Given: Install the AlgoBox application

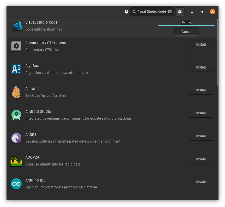Looking at the screenshot, I should coord(201,67).
